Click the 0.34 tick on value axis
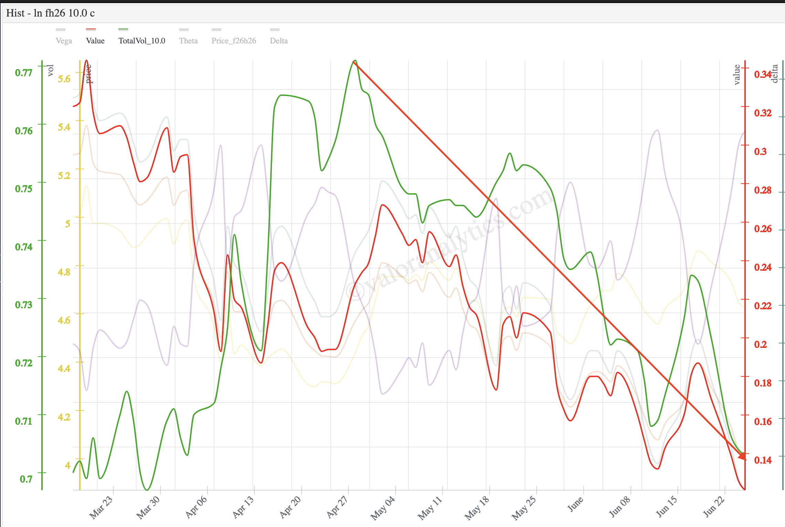 click(x=762, y=74)
